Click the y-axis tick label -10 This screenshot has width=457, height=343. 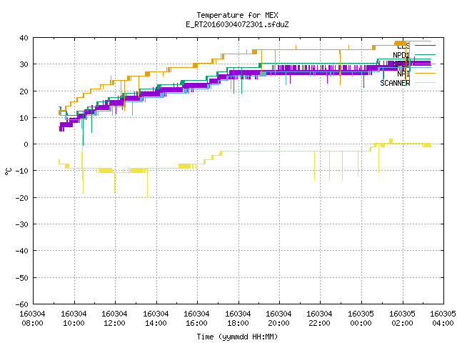[22, 171]
